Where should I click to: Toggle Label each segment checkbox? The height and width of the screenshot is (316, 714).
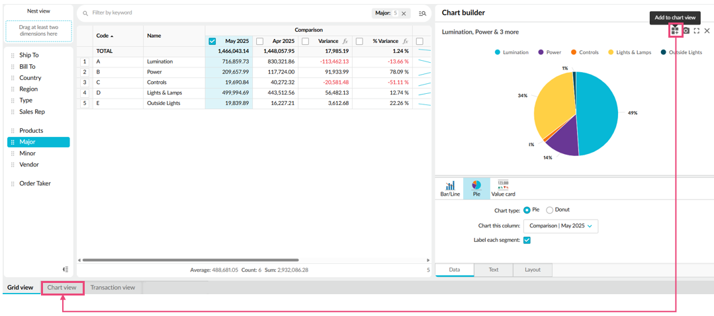[x=527, y=240]
